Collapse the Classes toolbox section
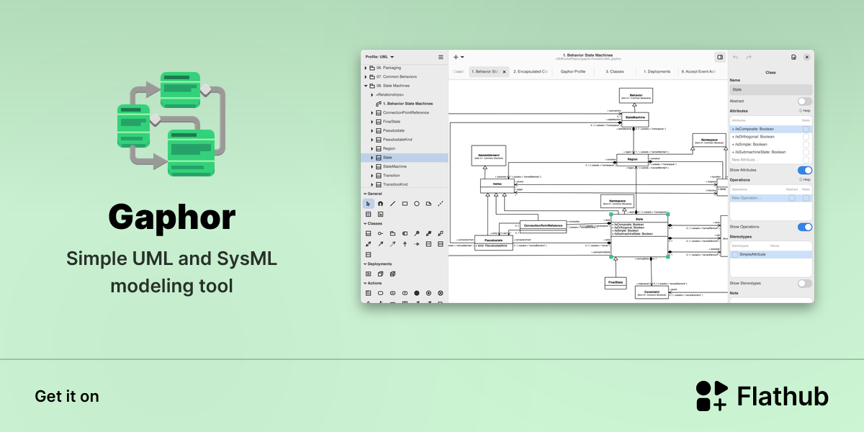This screenshot has height=432, width=864. tap(364, 223)
